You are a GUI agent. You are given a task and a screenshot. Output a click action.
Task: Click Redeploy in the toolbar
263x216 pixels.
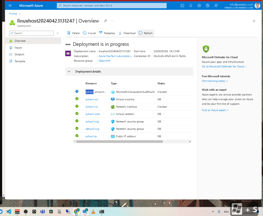[107, 33]
